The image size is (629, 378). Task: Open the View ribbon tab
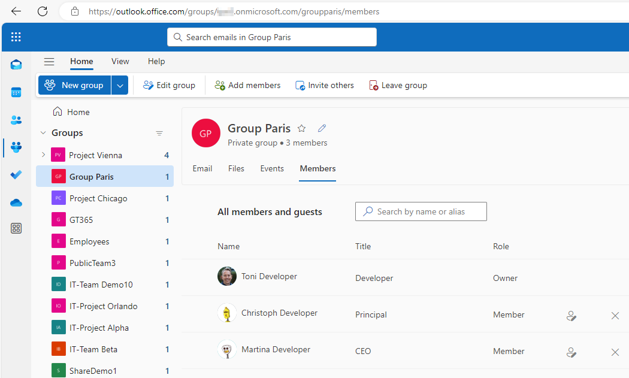pos(120,61)
